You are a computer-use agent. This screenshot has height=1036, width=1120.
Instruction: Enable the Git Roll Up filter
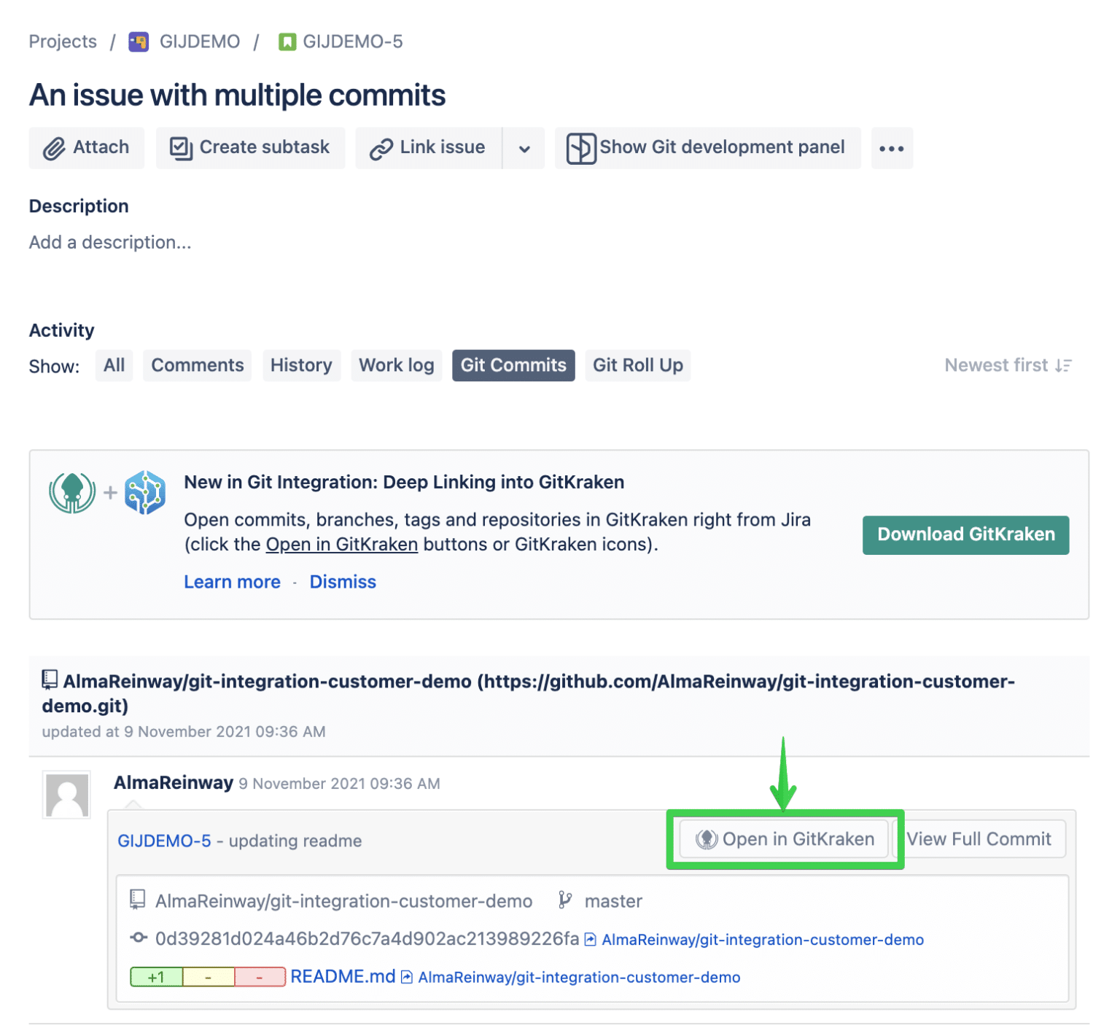(637, 365)
